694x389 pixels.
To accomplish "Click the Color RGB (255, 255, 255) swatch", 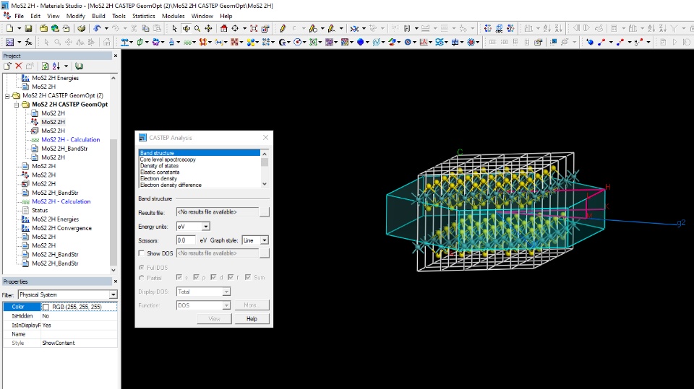I will [46, 307].
